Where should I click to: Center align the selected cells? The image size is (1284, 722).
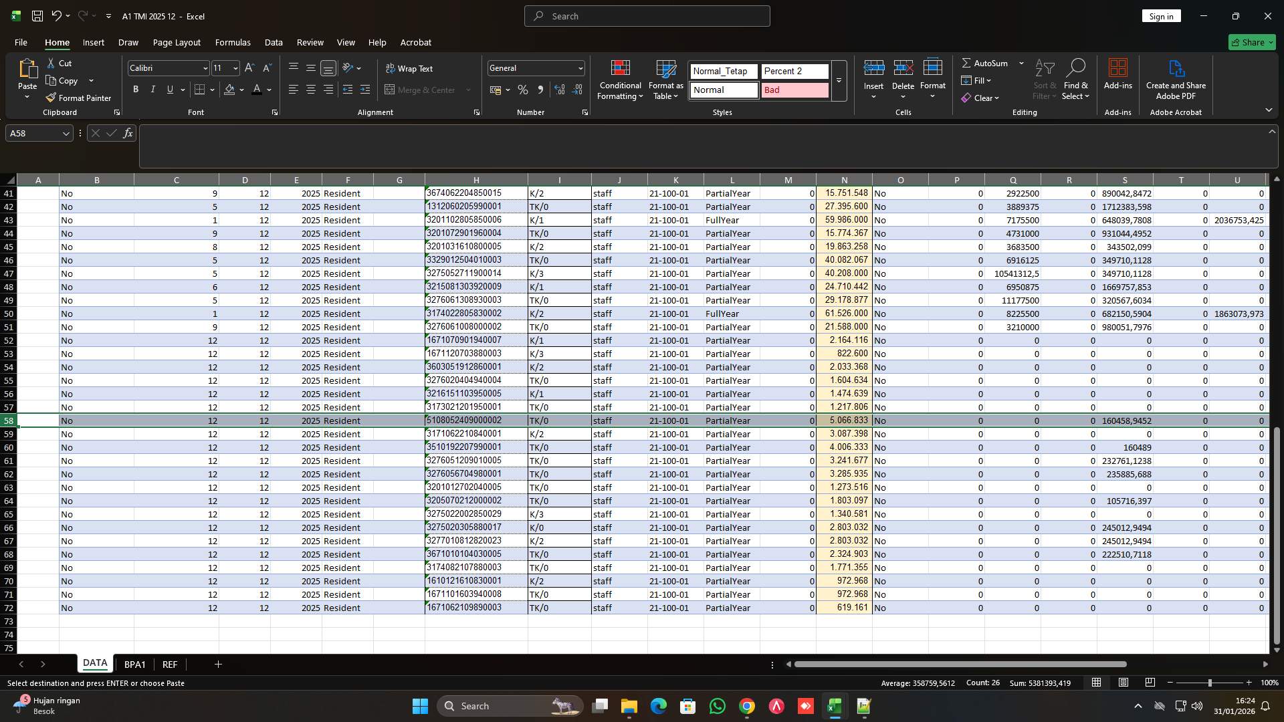[x=310, y=89]
